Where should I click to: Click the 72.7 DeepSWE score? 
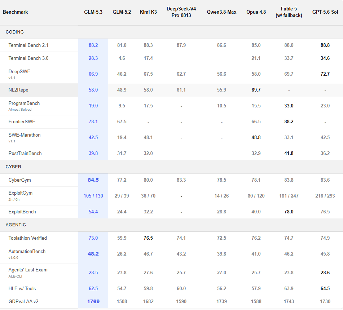tap(325, 74)
